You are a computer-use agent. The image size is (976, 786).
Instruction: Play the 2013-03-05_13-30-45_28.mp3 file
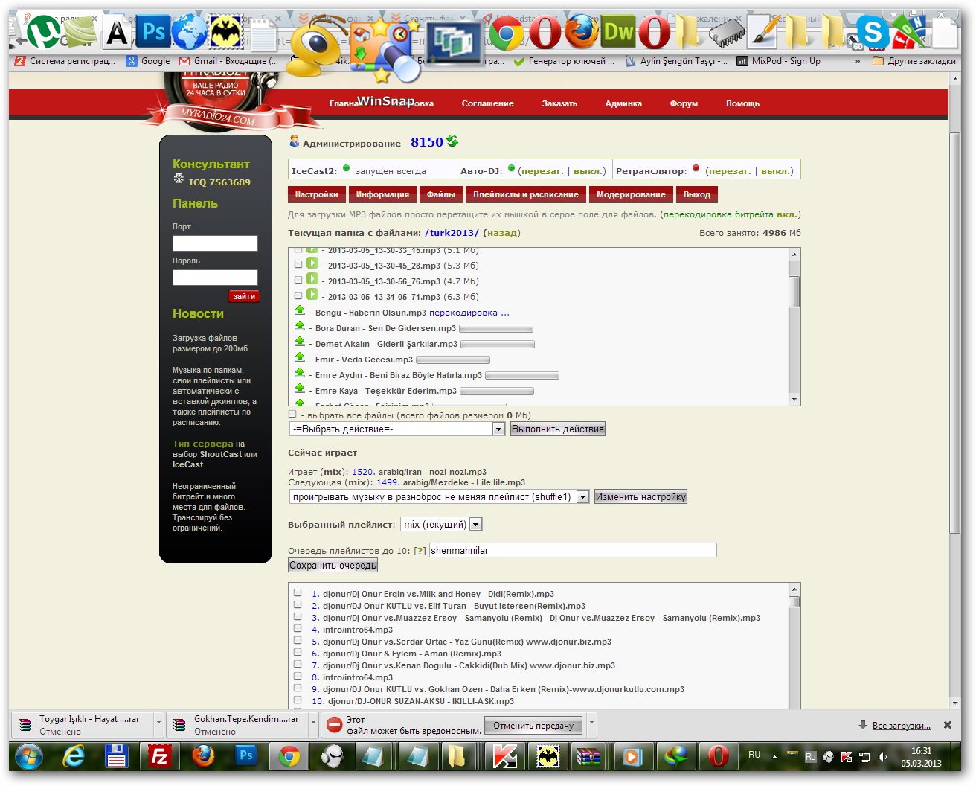[312, 263]
